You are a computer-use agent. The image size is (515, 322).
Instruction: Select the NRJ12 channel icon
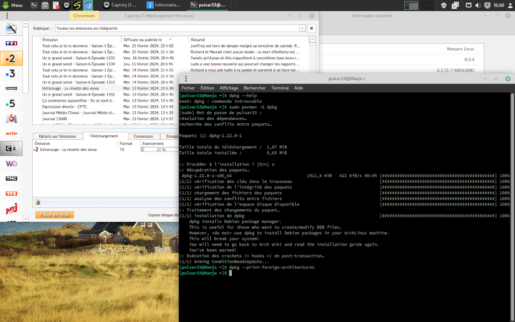11,208
